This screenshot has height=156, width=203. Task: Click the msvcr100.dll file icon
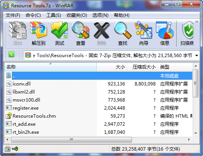point(9,100)
